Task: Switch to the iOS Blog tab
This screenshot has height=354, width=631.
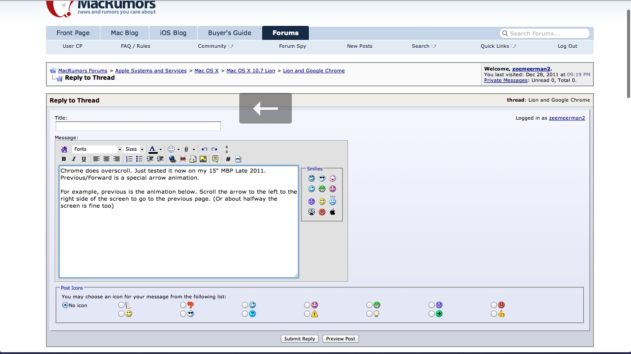Action: [x=173, y=33]
